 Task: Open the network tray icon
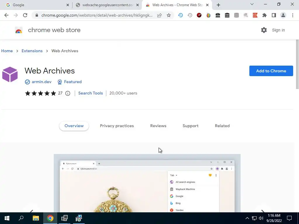click(254, 218)
